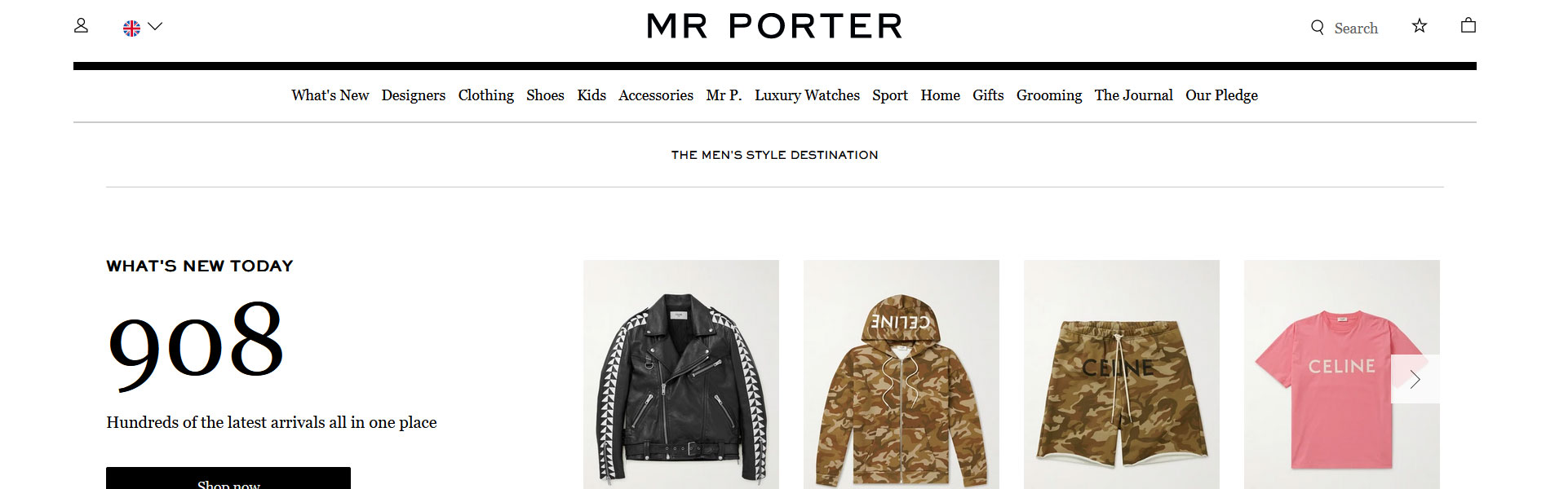Click the MR PORTER logo
1546x489 pixels.
click(774, 26)
